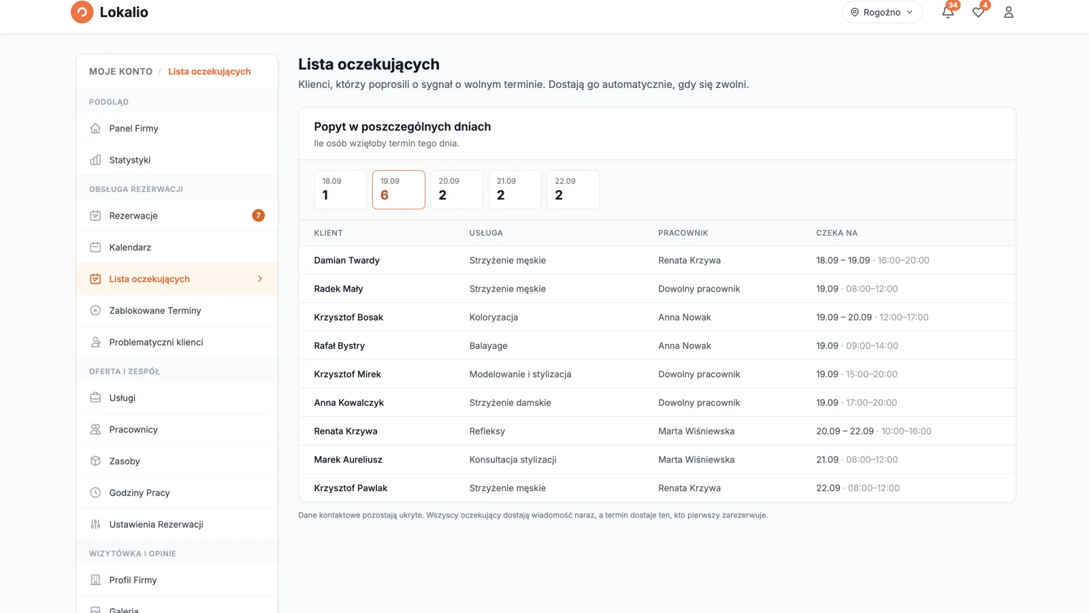Go to MOJE KONTO breadcrumb
Viewport: 1089px width, 613px height.
(x=120, y=72)
